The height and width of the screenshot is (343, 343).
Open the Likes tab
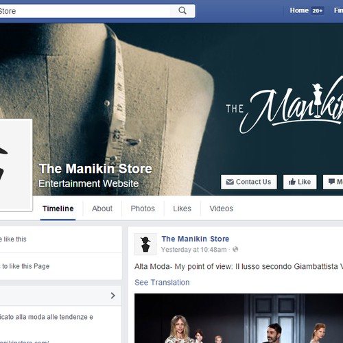pyautogui.click(x=182, y=209)
